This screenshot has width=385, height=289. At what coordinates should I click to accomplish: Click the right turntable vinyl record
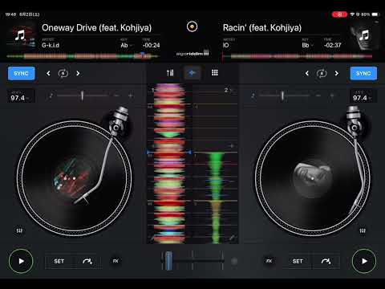coord(312,178)
